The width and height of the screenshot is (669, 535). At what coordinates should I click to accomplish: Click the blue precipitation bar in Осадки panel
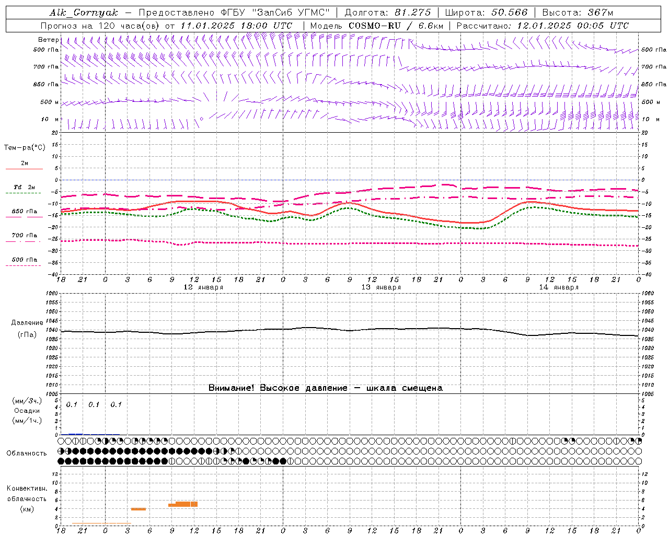(x=76, y=434)
